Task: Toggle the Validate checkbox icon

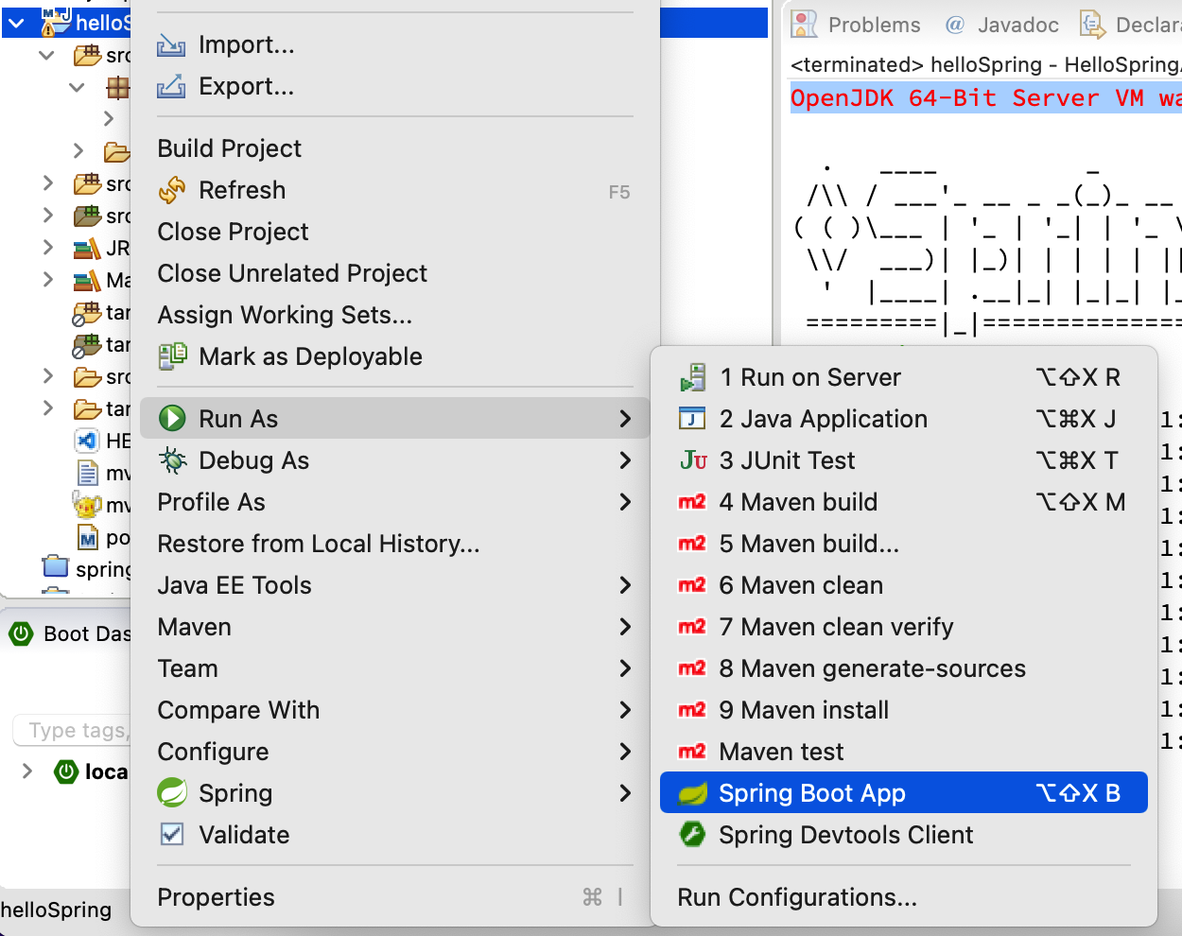Action: (x=172, y=835)
